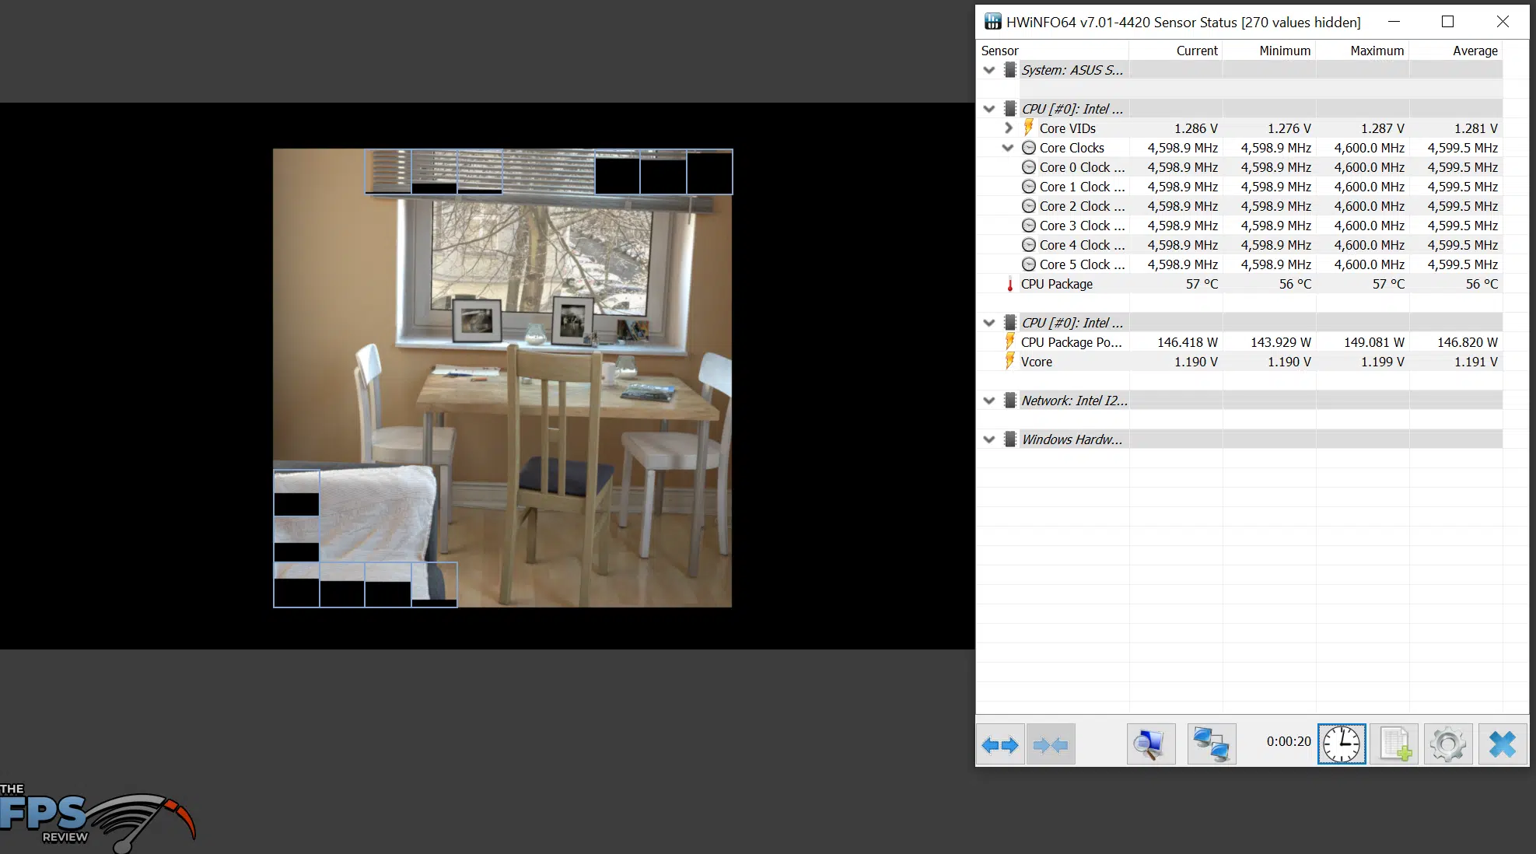Close sensors with the blue X button

1503,745
